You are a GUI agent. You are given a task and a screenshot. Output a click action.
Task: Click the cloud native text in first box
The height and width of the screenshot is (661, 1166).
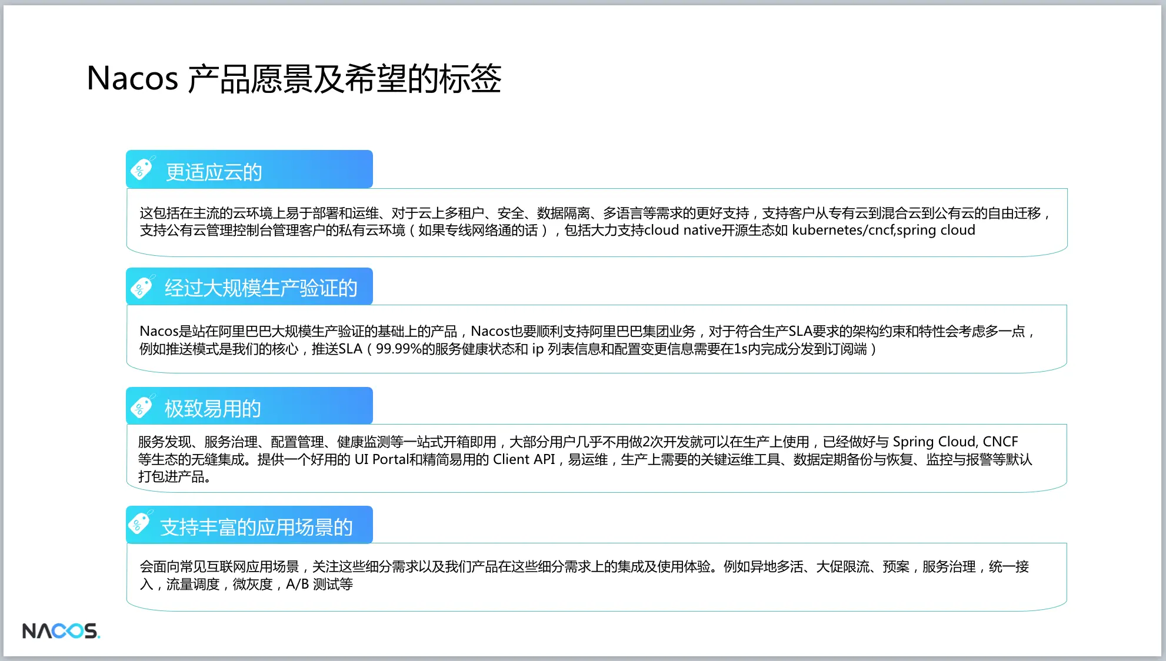click(682, 230)
